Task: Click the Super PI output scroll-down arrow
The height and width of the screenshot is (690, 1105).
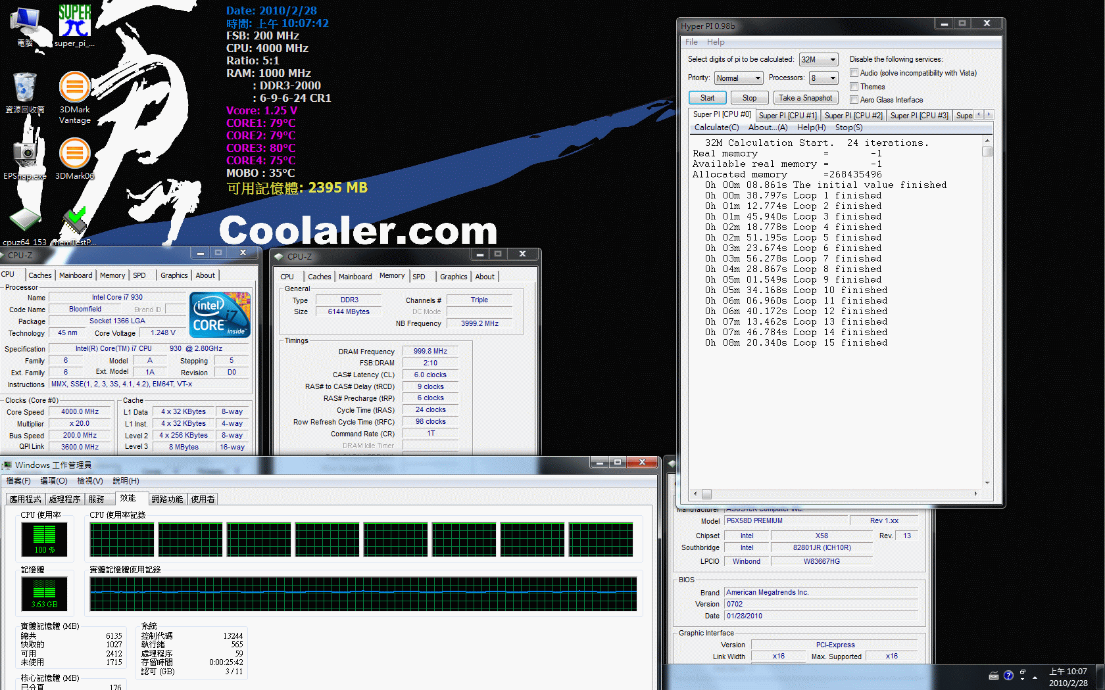Action: pyautogui.click(x=987, y=482)
